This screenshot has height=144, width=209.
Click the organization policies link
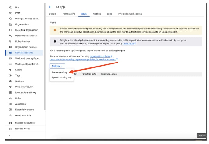pyautogui.click(x=101, y=56)
